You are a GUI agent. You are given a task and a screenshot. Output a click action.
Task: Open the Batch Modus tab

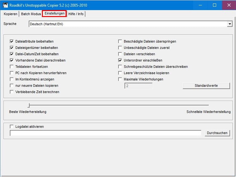click(x=31, y=14)
